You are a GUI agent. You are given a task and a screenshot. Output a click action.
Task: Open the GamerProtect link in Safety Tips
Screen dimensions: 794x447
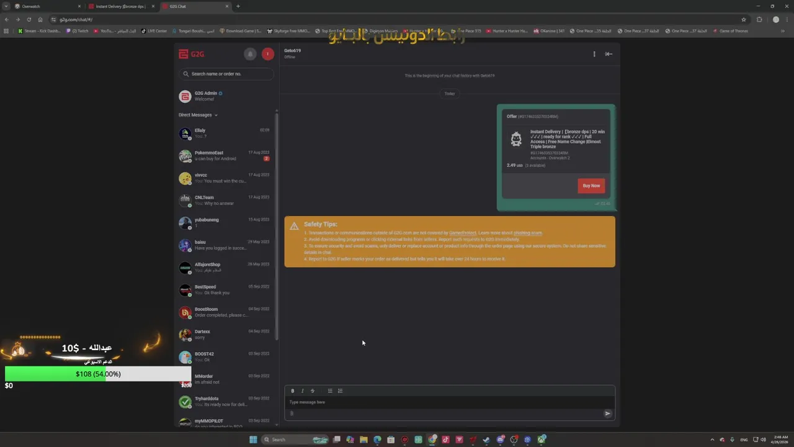[x=462, y=233]
